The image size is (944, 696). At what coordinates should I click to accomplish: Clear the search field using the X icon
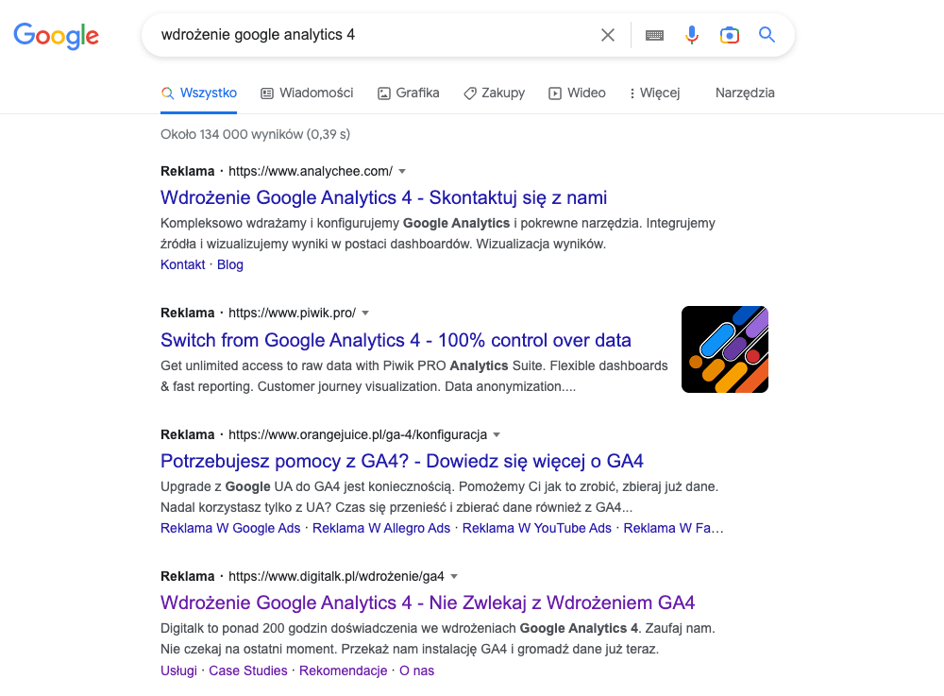pos(607,34)
